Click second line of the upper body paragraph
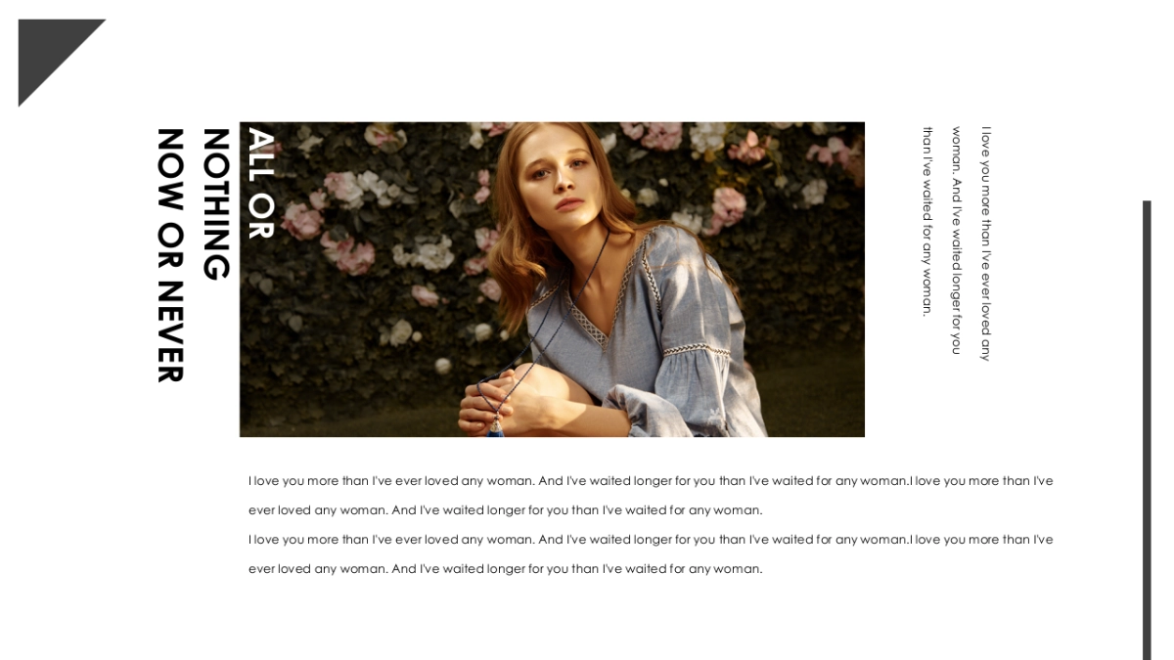Screen dimensions: 1174x660 pos(505,510)
